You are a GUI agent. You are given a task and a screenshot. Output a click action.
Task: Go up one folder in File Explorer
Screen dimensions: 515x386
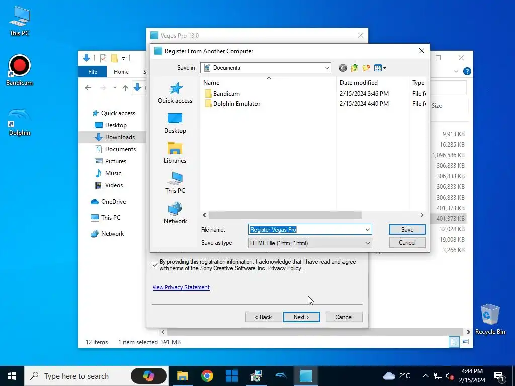coord(125,88)
